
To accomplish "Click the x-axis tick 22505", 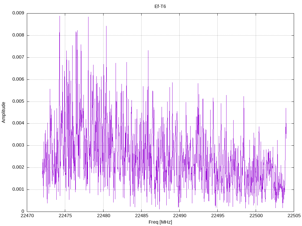I will tap(294, 216).
